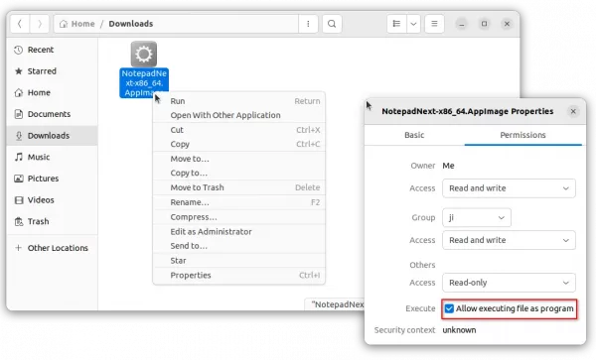Choose Move to Trash

[239, 187]
